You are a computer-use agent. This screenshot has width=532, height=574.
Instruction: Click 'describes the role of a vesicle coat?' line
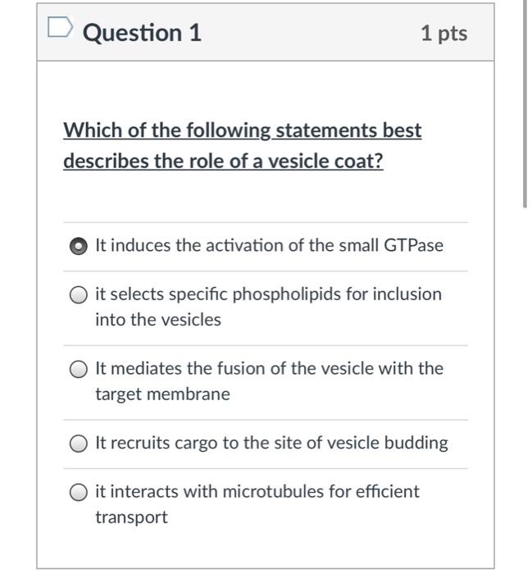click(x=223, y=161)
